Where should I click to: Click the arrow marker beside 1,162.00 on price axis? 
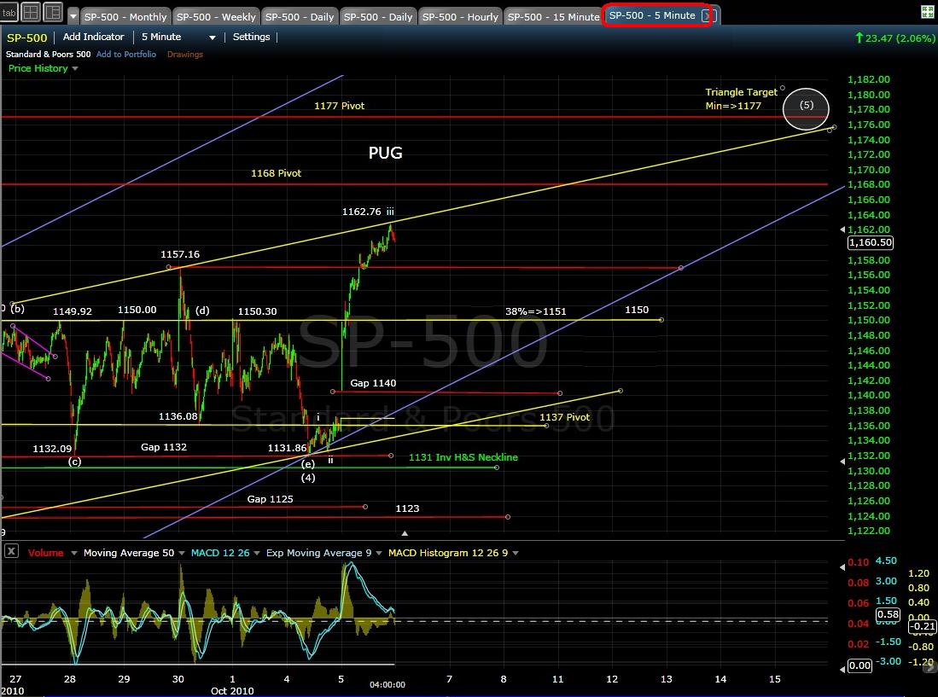[x=843, y=229]
